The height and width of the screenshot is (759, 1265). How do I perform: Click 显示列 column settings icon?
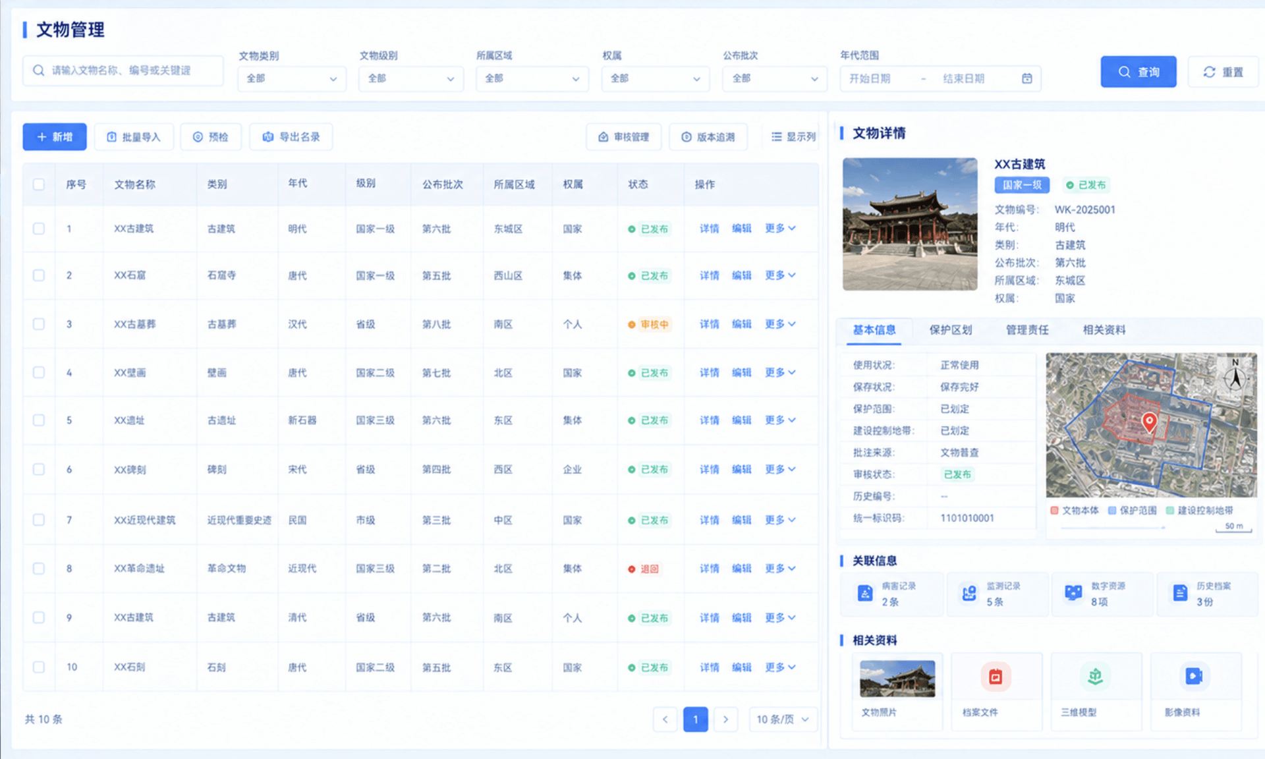click(x=777, y=137)
